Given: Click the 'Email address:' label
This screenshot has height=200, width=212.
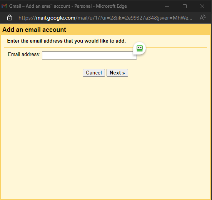Looking at the screenshot, I should tap(24, 55).
